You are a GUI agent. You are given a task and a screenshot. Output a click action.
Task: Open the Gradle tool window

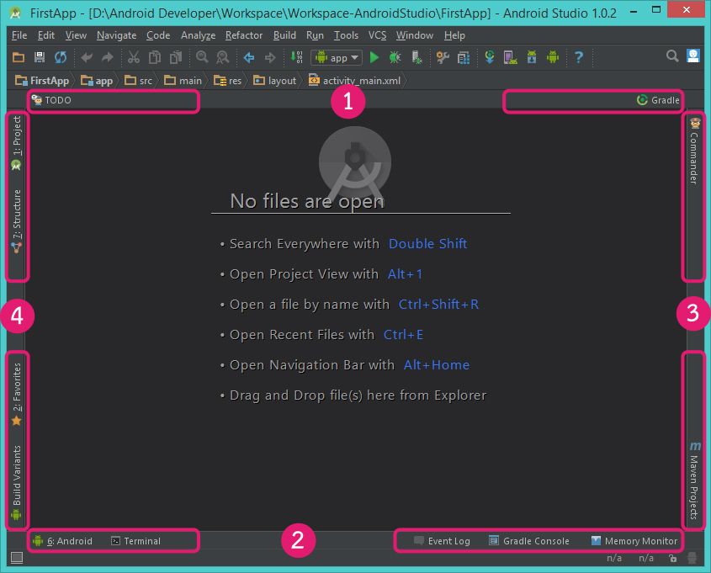coord(658,100)
